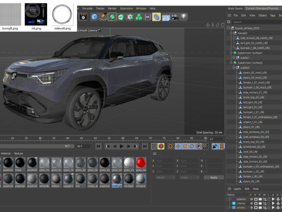Image resolution: width=282 pixels, height=212 pixels.
Task: Add a Floor environment object
Action: pyautogui.click(x=166, y=17)
